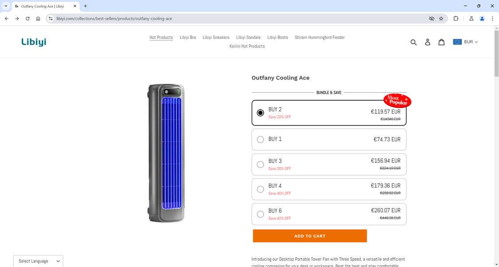This screenshot has height=267, width=499.
Task: Reload the current page
Action: tap(27, 19)
